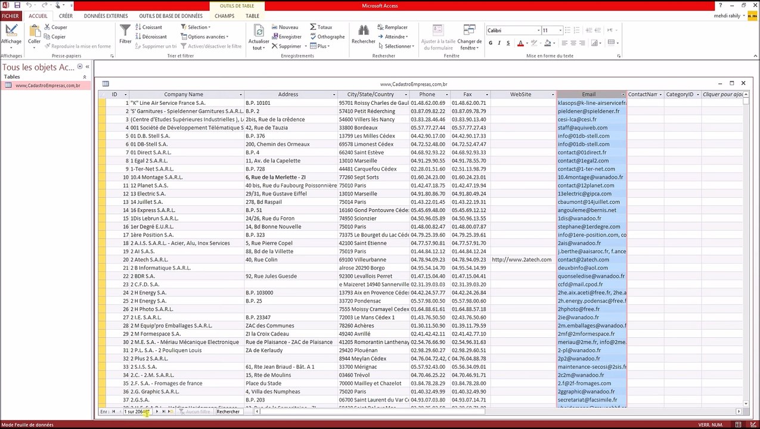Center align text
Screen dimensions: 760x429
click(x=573, y=43)
